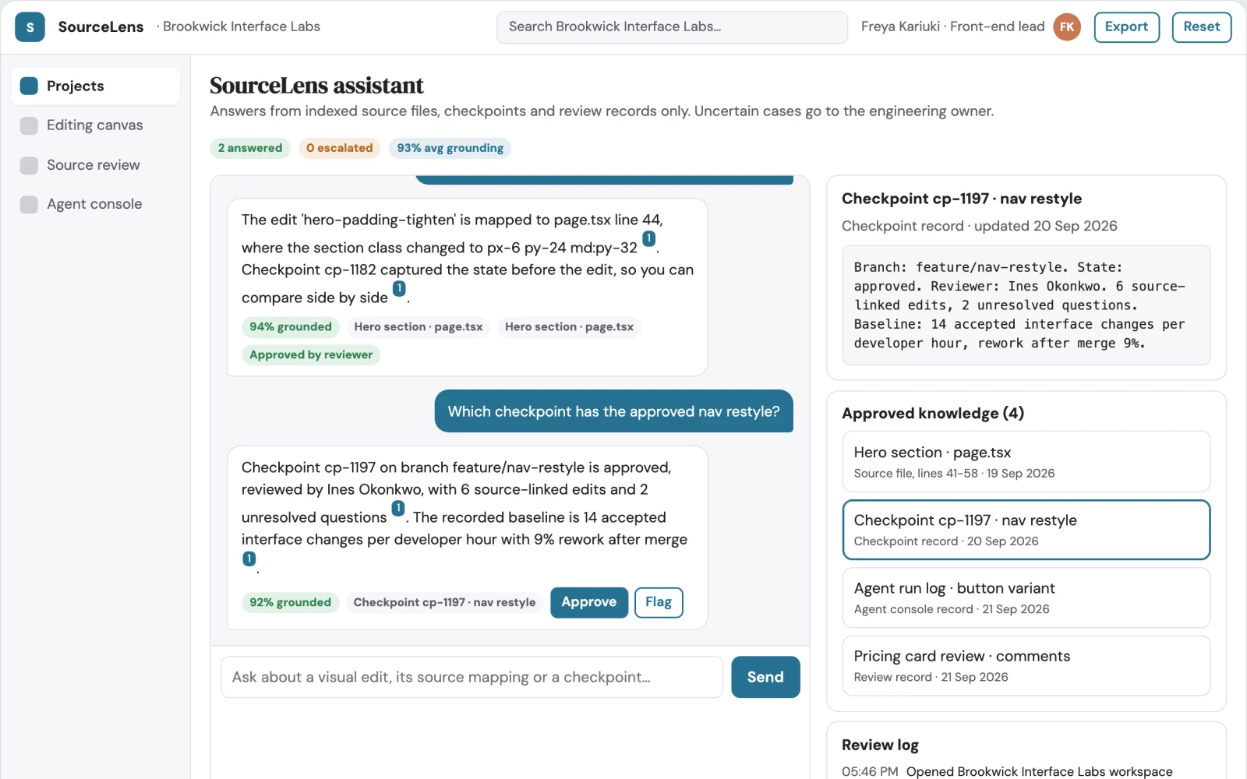This screenshot has height=779, width=1247.
Task: Click the SourceLens logo icon
Action: (30, 27)
